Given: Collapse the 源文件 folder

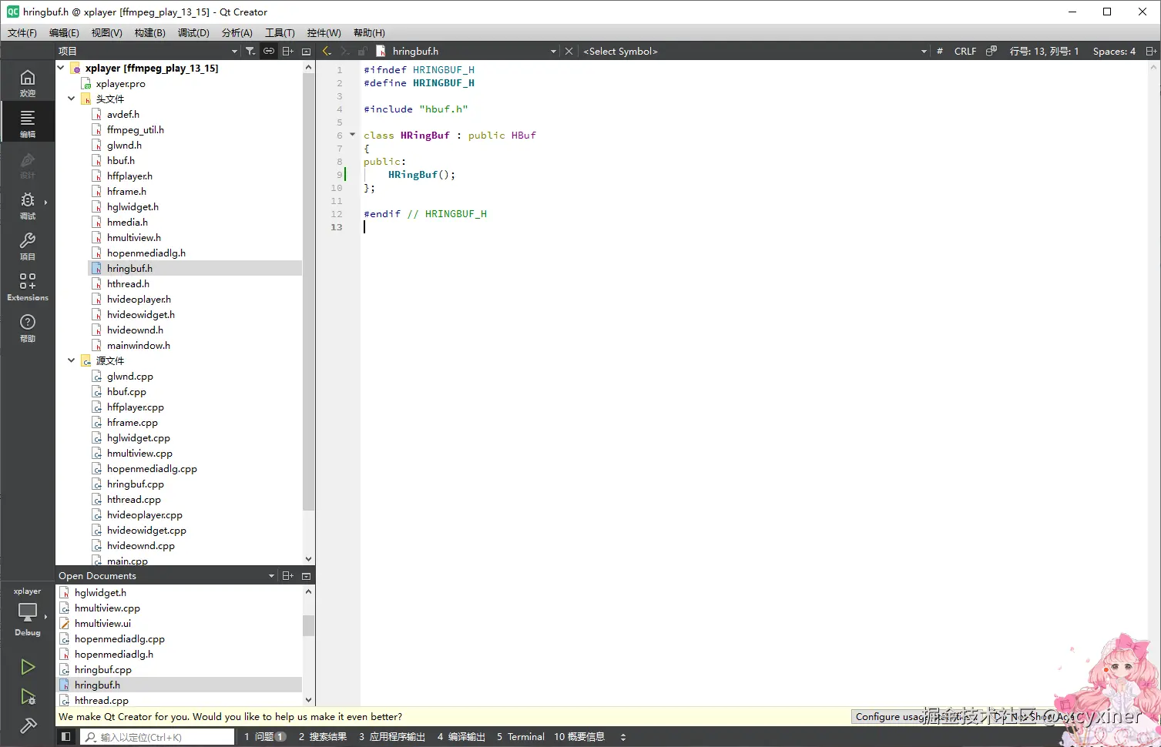Looking at the screenshot, I should [x=72, y=360].
